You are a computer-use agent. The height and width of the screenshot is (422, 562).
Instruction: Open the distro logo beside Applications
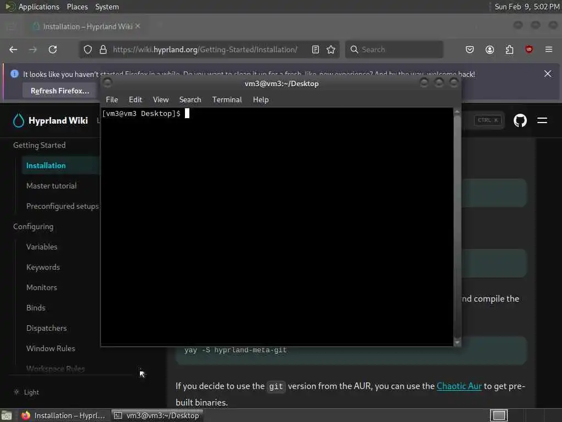pyautogui.click(x=10, y=7)
